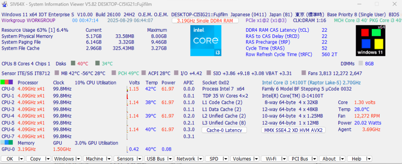Viewport: 402px width, 164px height.
Task: Click the sensor square before ACPI 28°C
Action: (144, 73)
